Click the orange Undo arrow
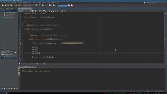167x94 pixels. click(x=16, y=5)
